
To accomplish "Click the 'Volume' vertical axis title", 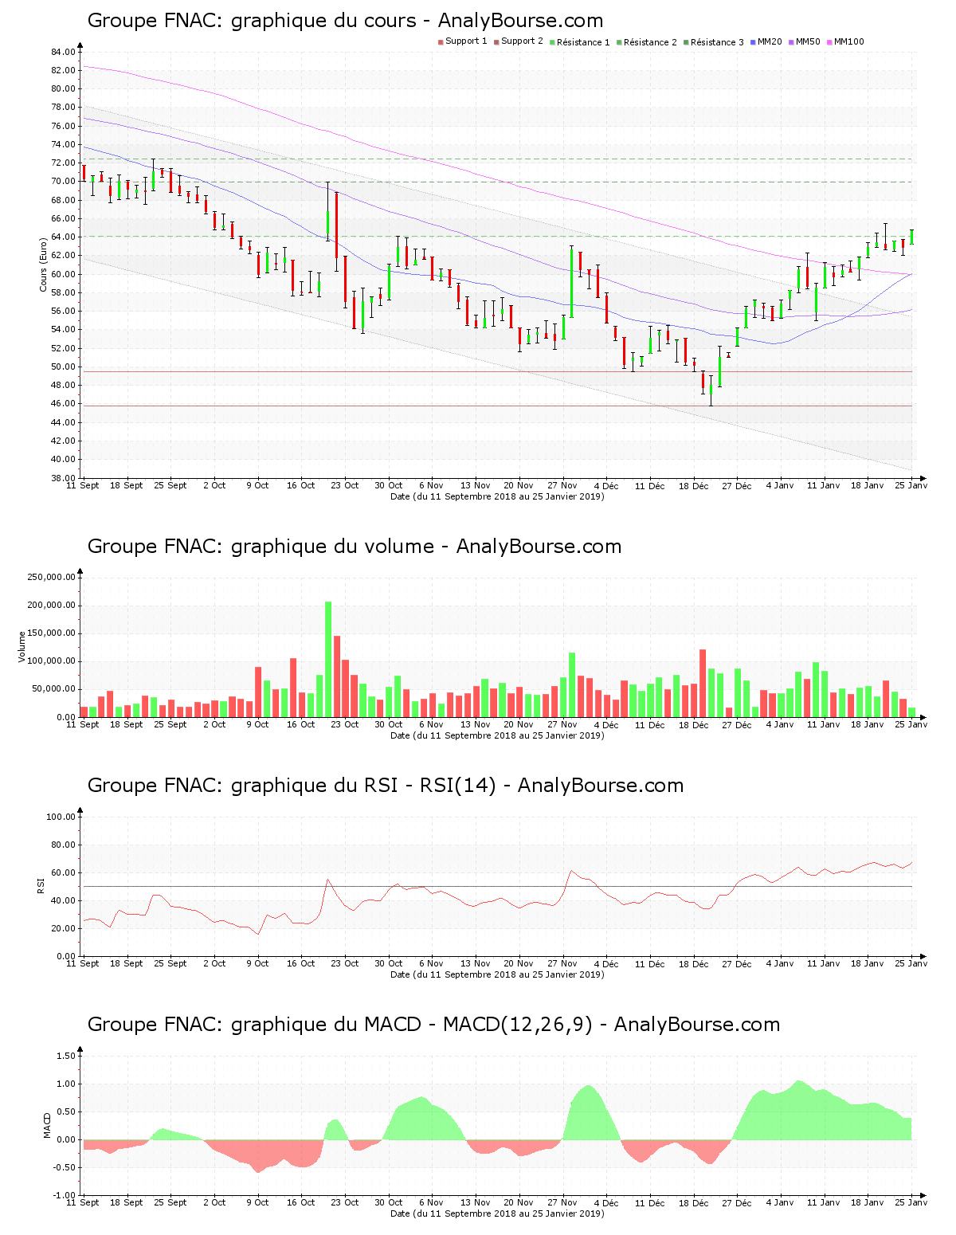I will coord(22,646).
